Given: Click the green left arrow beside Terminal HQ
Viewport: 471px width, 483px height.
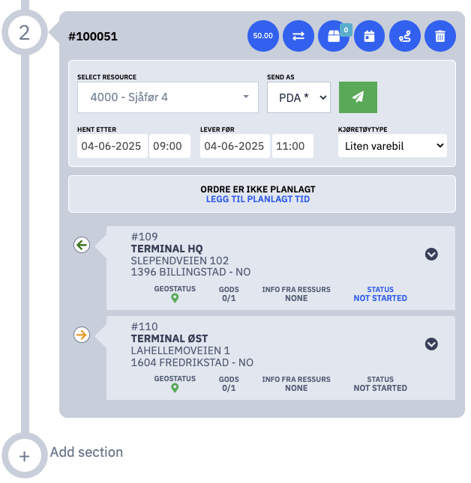Looking at the screenshot, I should point(82,245).
